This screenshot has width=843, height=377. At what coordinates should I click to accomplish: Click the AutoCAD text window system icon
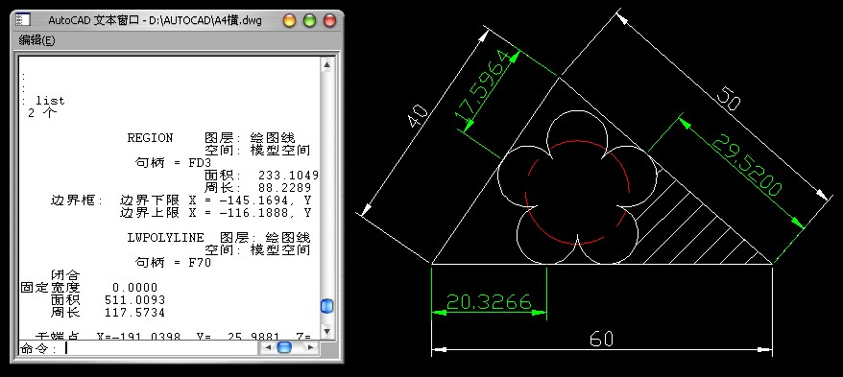click(x=23, y=20)
